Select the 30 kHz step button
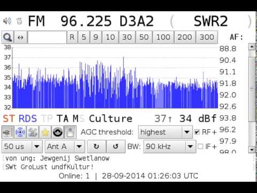 127,37
